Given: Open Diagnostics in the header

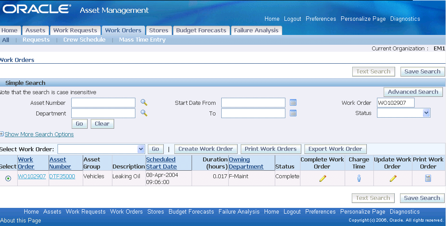Looking at the screenshot, I should [405, 19].
